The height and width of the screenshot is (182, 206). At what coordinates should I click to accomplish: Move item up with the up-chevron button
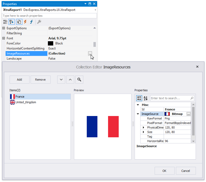(x=70, y=80)
